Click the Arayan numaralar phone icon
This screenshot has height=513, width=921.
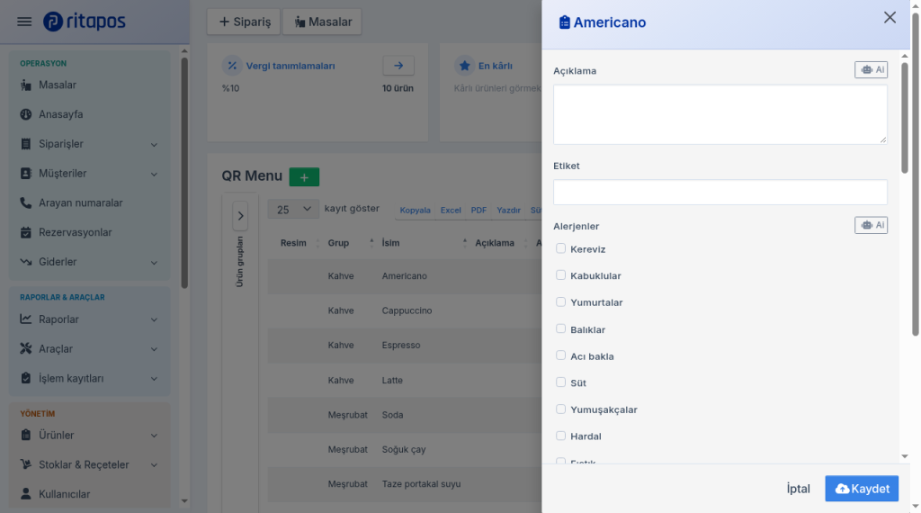click(x=26, y=202)
